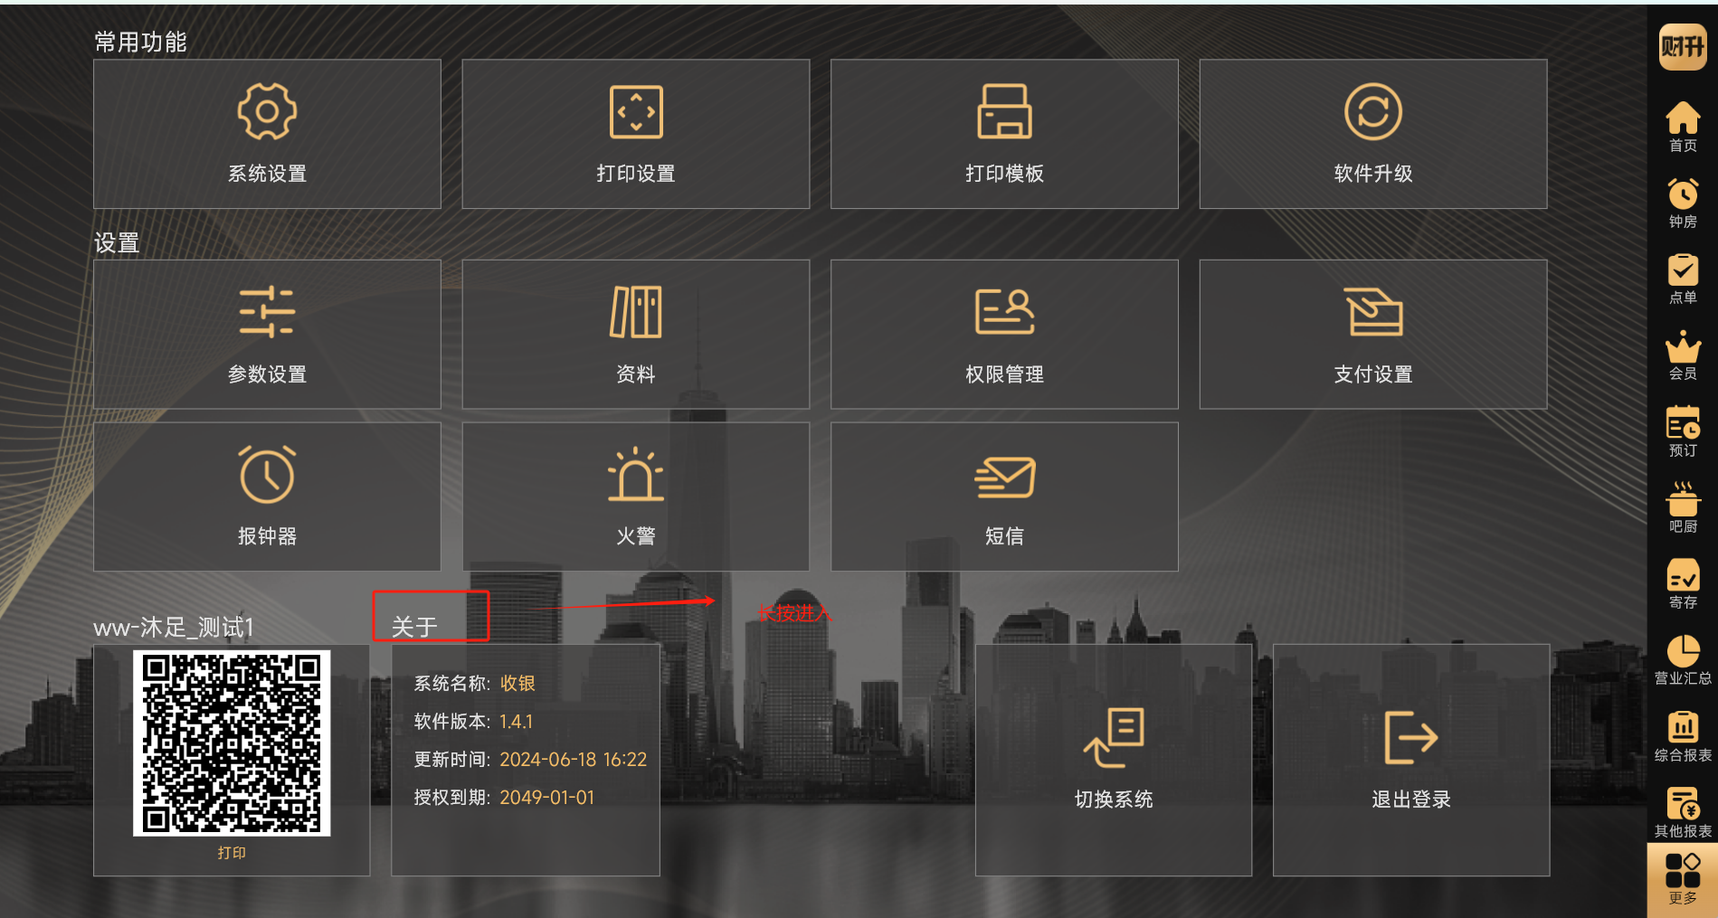Open 会员 crown icon in sidebar
This screenshot has width=1718, height=918.
[1683, 355]
